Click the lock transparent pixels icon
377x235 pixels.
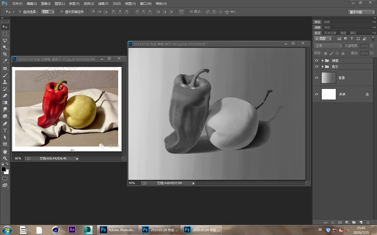coord(325,53)
